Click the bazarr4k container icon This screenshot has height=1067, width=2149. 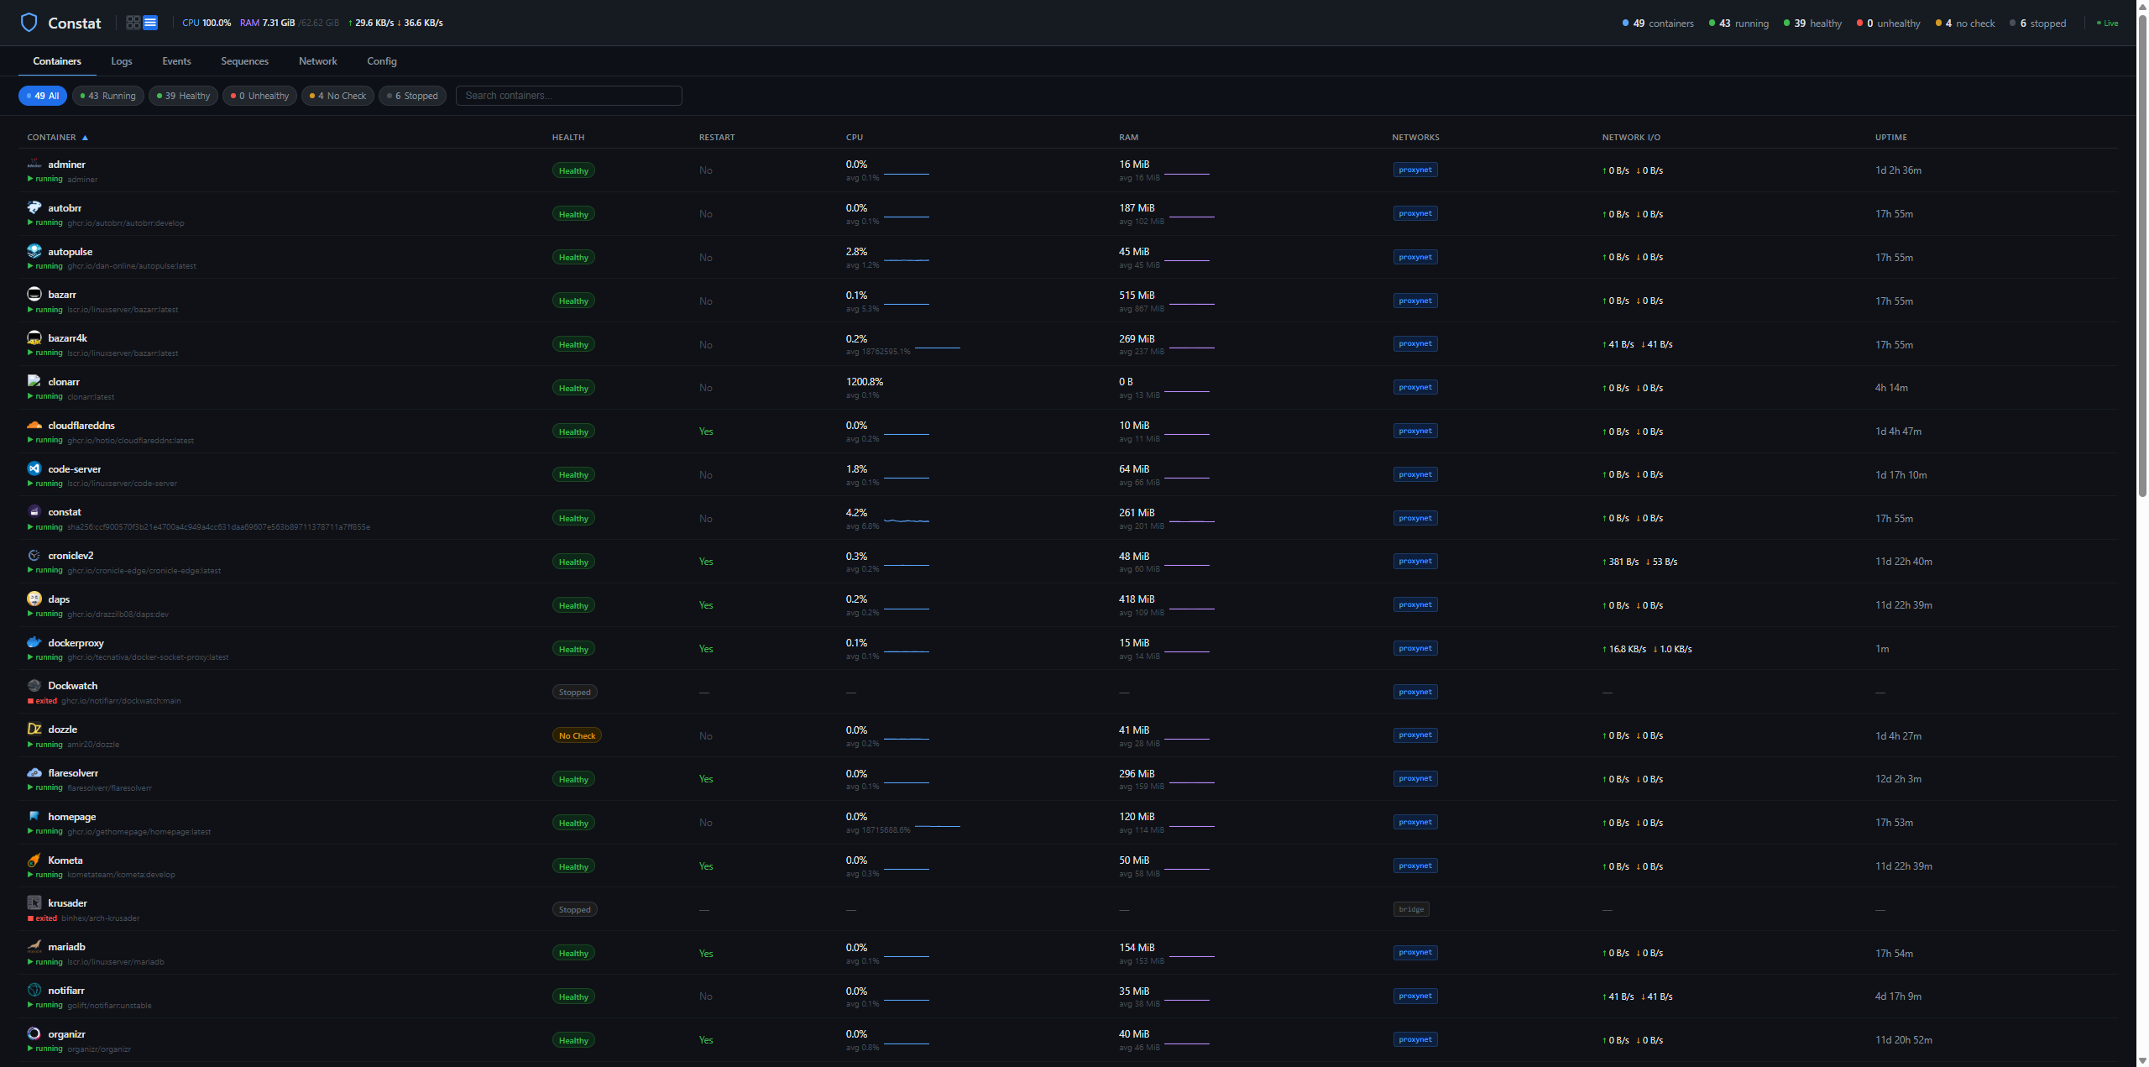tap(34, 337)
